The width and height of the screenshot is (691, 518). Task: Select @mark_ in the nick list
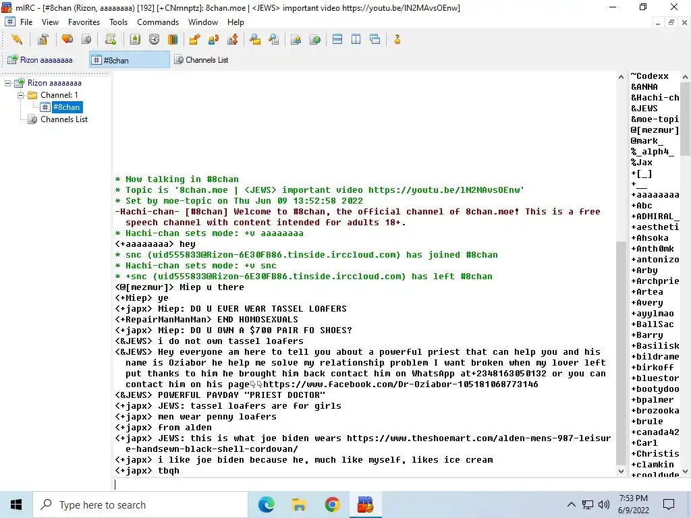coord(647,141)
